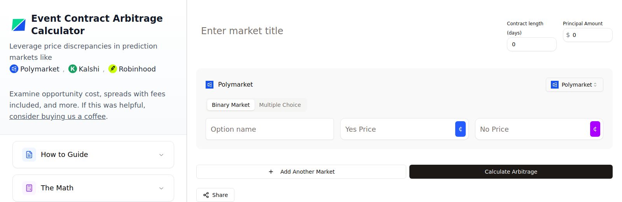Click the Polymarket icon in the market card header
622x202 pixels.
pos(210,85)
